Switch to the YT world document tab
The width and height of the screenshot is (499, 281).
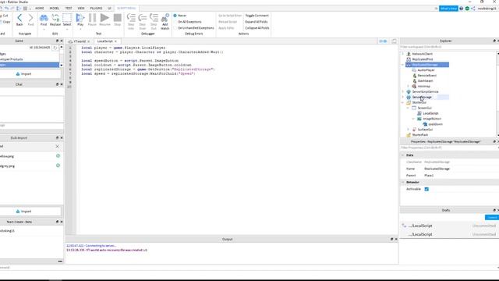[79, 41]
